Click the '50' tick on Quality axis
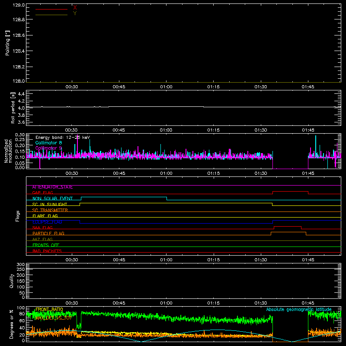Viewport: 346px width, 346px height. coord(22,293)
